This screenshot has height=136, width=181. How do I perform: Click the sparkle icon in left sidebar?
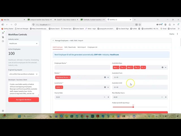click(3, 33)
